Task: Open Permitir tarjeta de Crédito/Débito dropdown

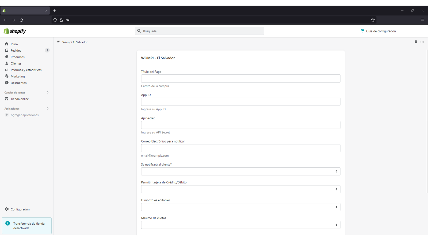Action: pos(240,189)
